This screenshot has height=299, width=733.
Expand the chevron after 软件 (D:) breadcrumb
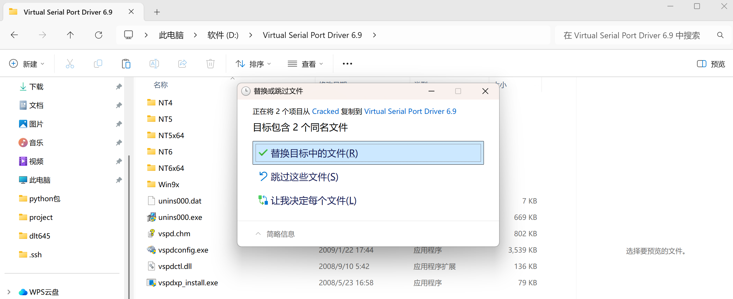(x=251, y=35)
